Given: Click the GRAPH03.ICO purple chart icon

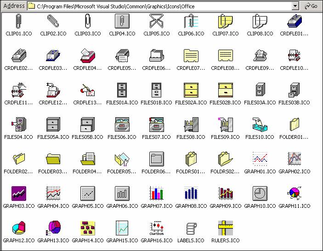Looking at the screenshot, I should tap(18, 193).
